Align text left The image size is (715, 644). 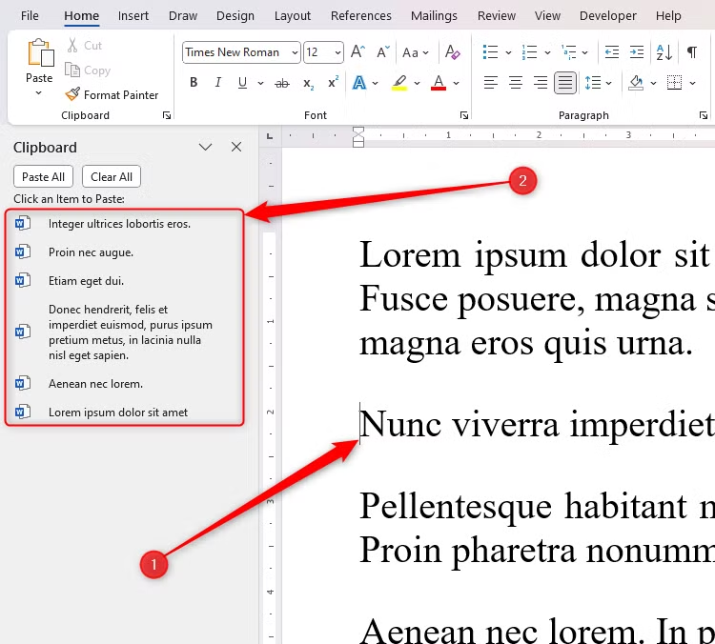click(x=491, y=83)
